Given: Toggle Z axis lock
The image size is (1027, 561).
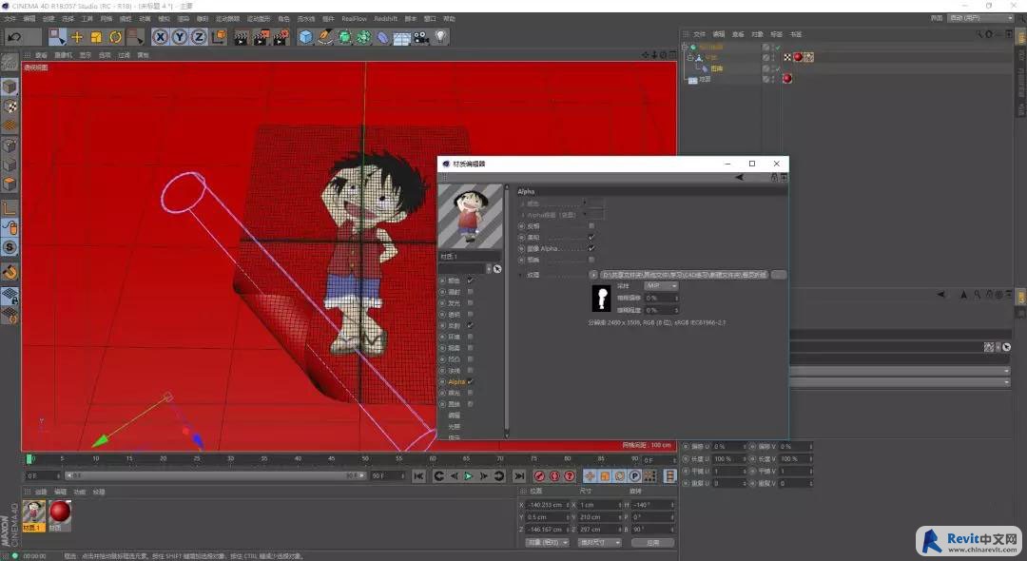Looking at the screenshot, I should 199,37.
